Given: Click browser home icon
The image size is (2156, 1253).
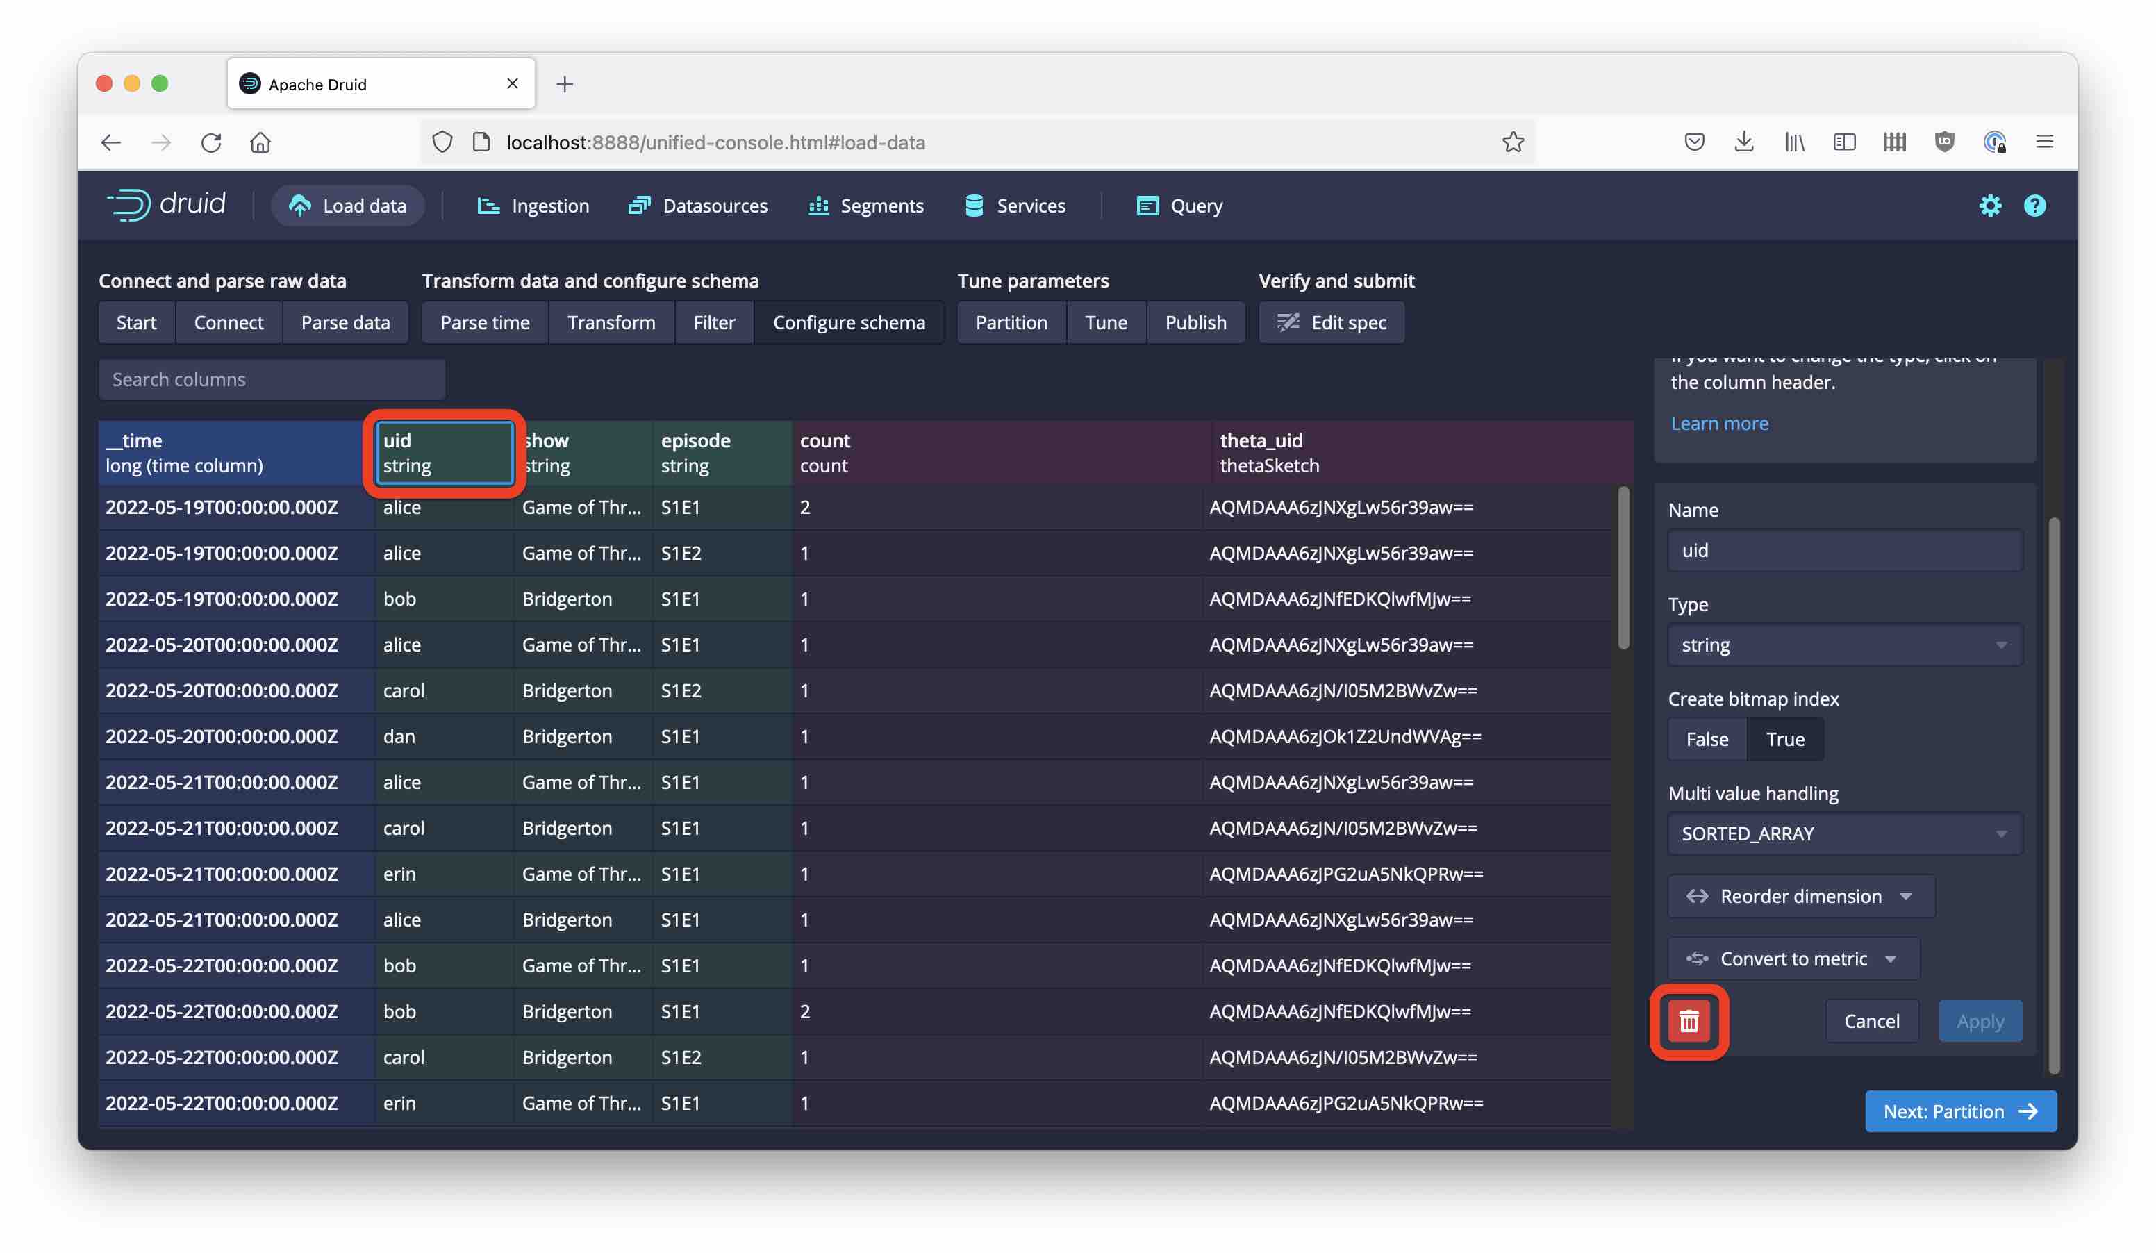Looking at the screenshot, I should point(261,142).
